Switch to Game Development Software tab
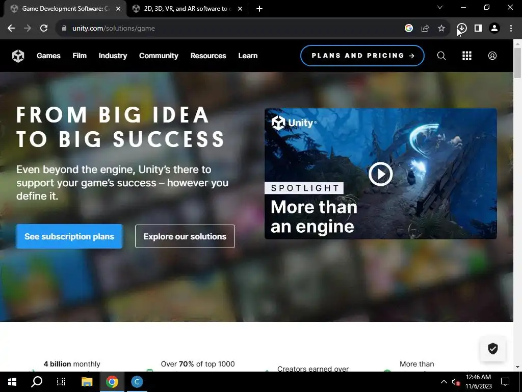 [65, 9]
